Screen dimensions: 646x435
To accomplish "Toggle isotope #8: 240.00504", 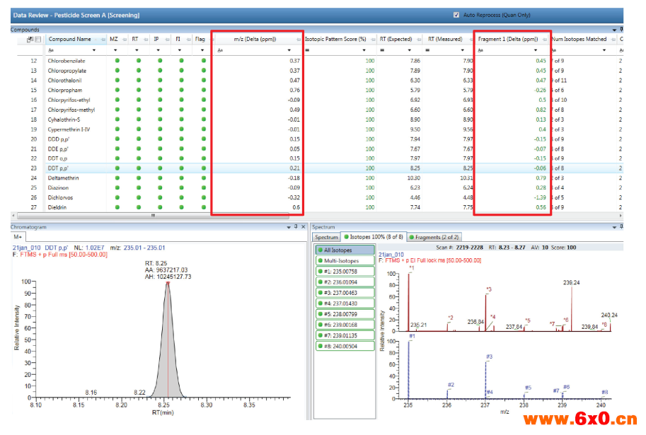I will [x=345, y=347].
